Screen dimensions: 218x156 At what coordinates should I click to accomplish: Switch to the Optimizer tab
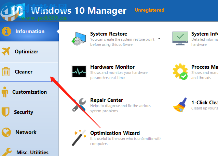[x=29, y=52]
